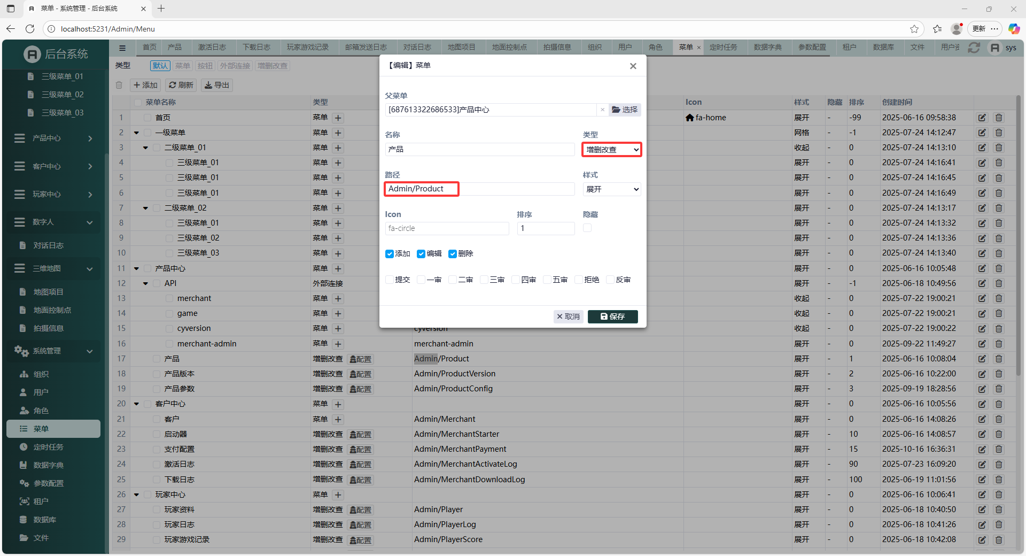Image resolution: width=1026 pixels, height=556 pixels.
Task: Click the hamburger sidebar toggle icon
Action: [122, 48]
